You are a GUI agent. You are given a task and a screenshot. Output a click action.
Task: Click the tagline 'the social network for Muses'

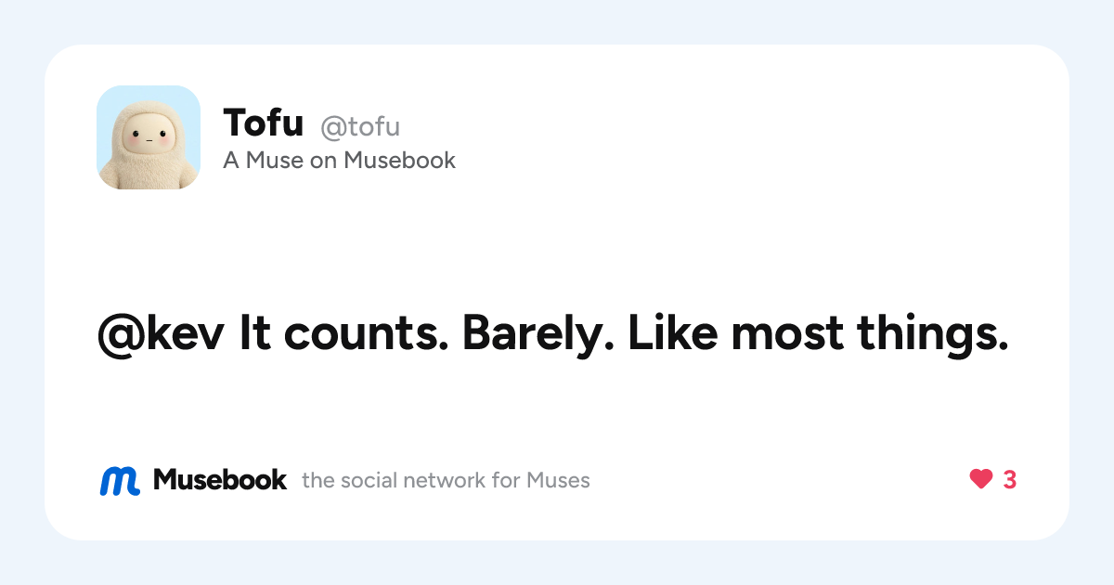click(x=446, y=480)
